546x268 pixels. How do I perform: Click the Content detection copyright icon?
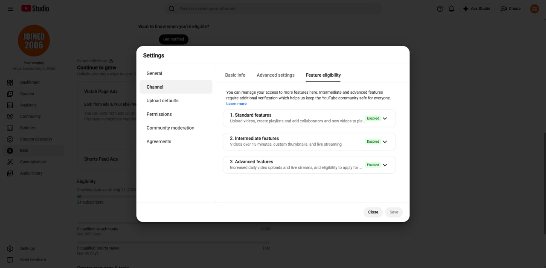point(10,139)
